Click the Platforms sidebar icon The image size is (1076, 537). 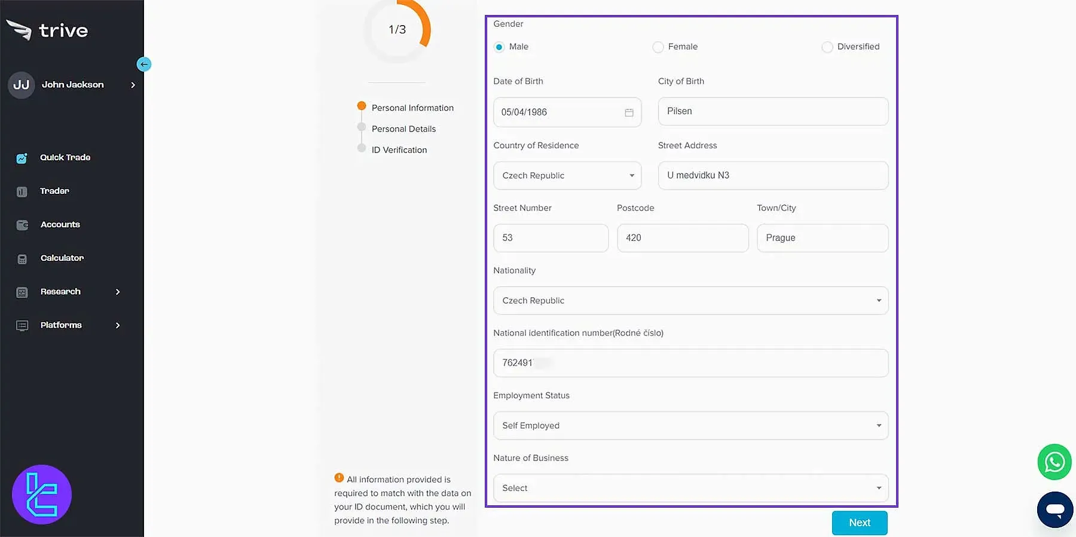(x=22, y=325)
